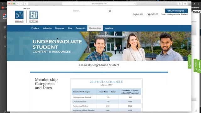Click the shopping cart icon
201x113 pixels.
point(149,14)
